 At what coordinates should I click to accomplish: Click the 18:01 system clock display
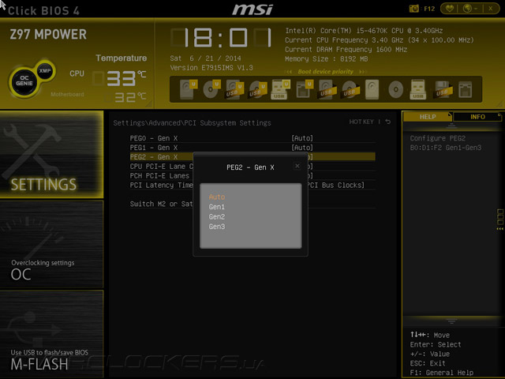pyautogui.click(x=222, y=37)
